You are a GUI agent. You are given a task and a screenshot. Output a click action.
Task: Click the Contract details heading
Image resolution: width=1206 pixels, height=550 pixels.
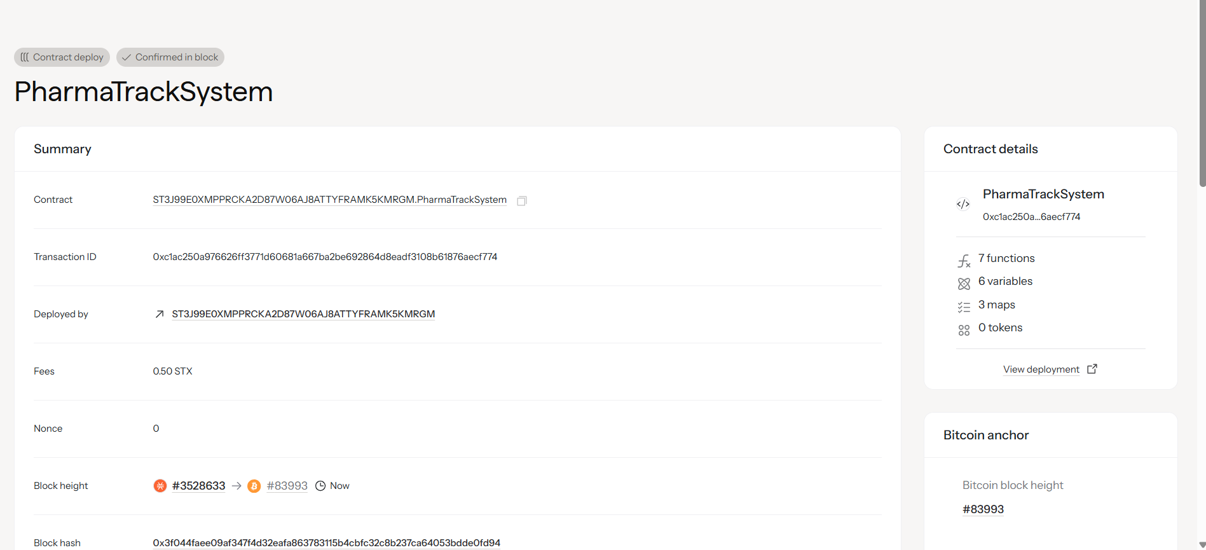click(x=990, y=149)
